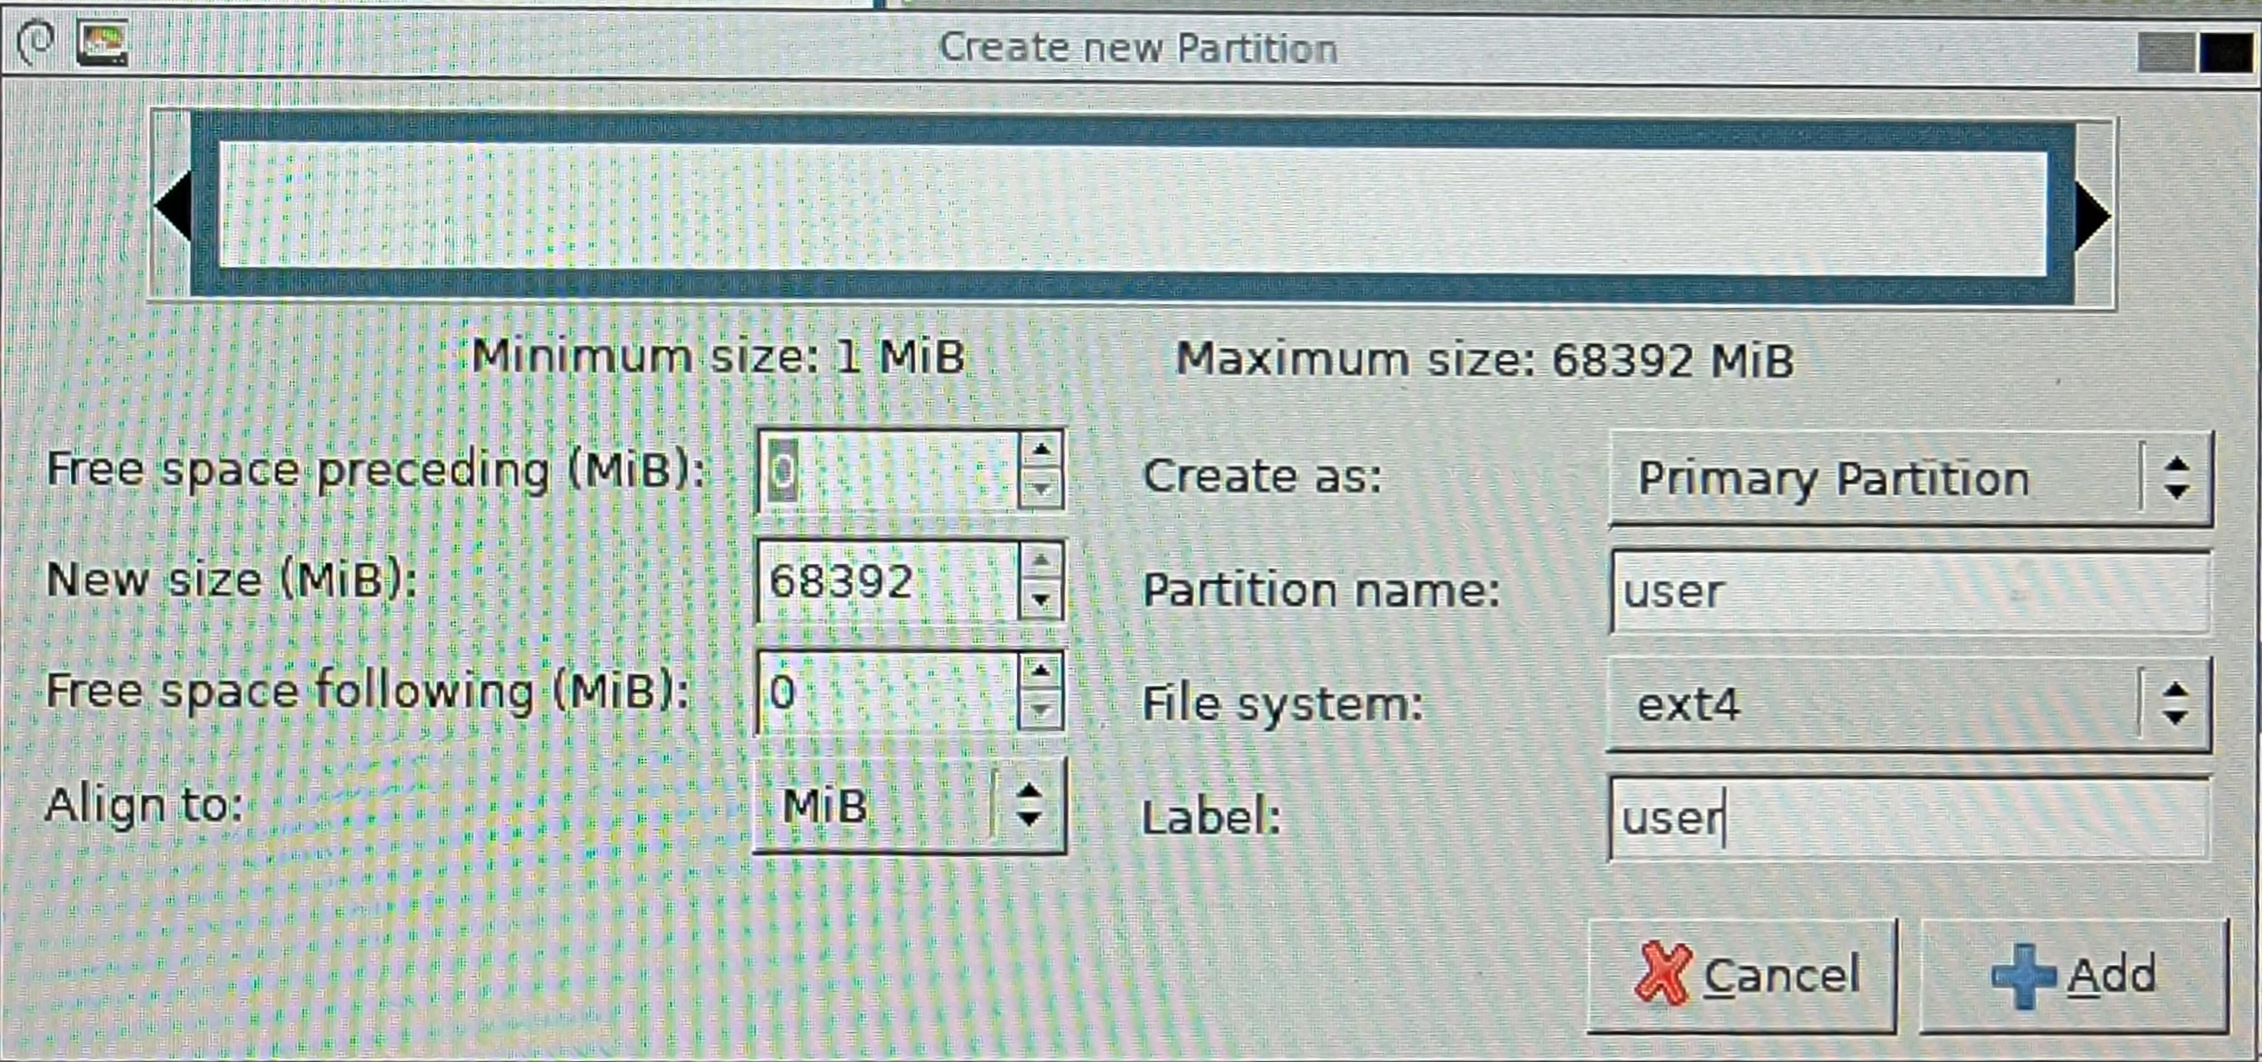Decrease New size value with down arrow

[x=1041, y=600]
